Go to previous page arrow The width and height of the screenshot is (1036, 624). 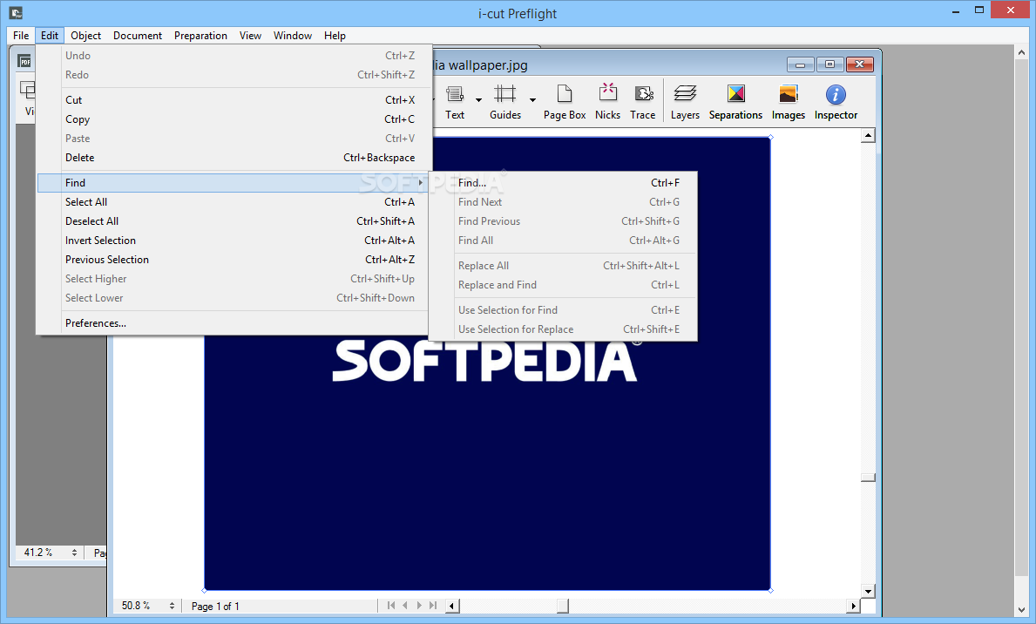pos(405,605)
